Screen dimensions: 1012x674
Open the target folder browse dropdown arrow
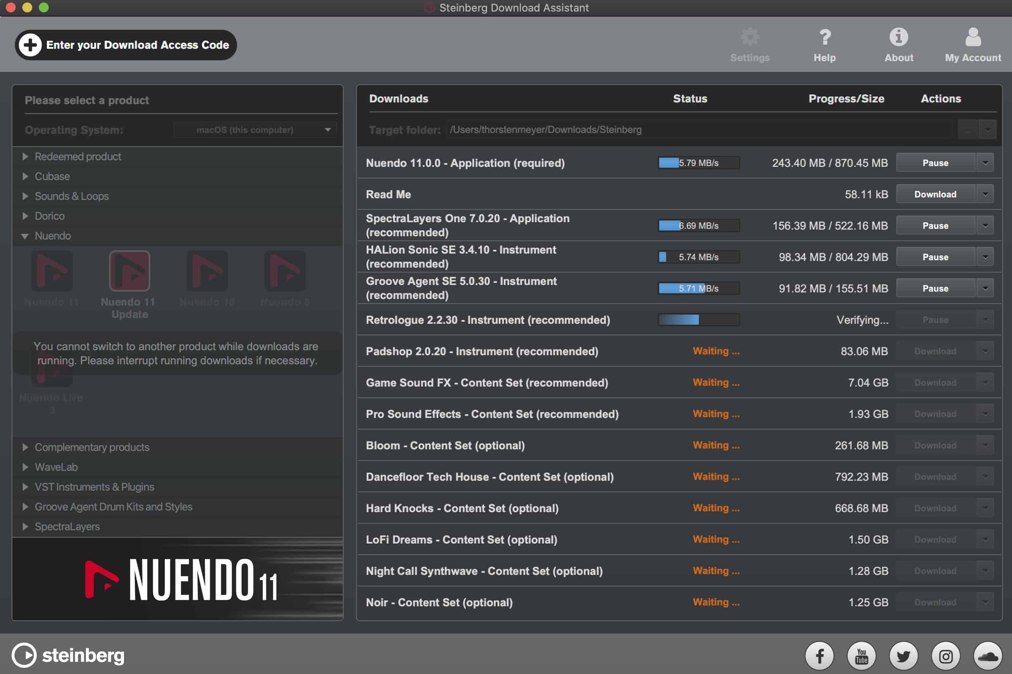coord(988,129)
